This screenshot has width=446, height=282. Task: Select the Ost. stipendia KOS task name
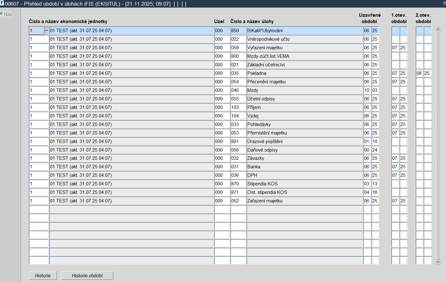305,192
